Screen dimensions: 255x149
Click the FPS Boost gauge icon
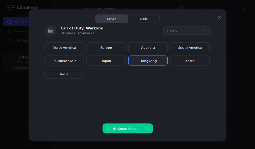[x=9, y=41]
